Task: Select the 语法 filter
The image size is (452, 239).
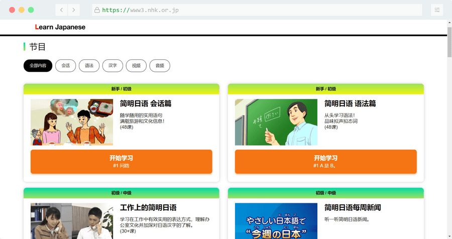Action: [x=89, y=66]
